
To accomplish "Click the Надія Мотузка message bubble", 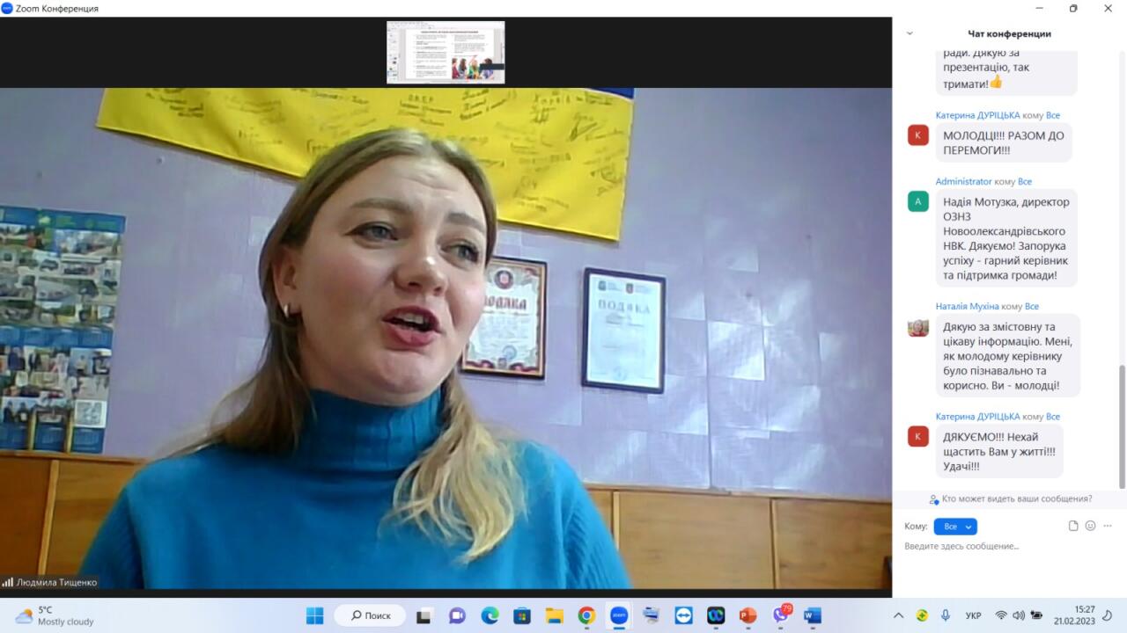I will [1006, 238].
